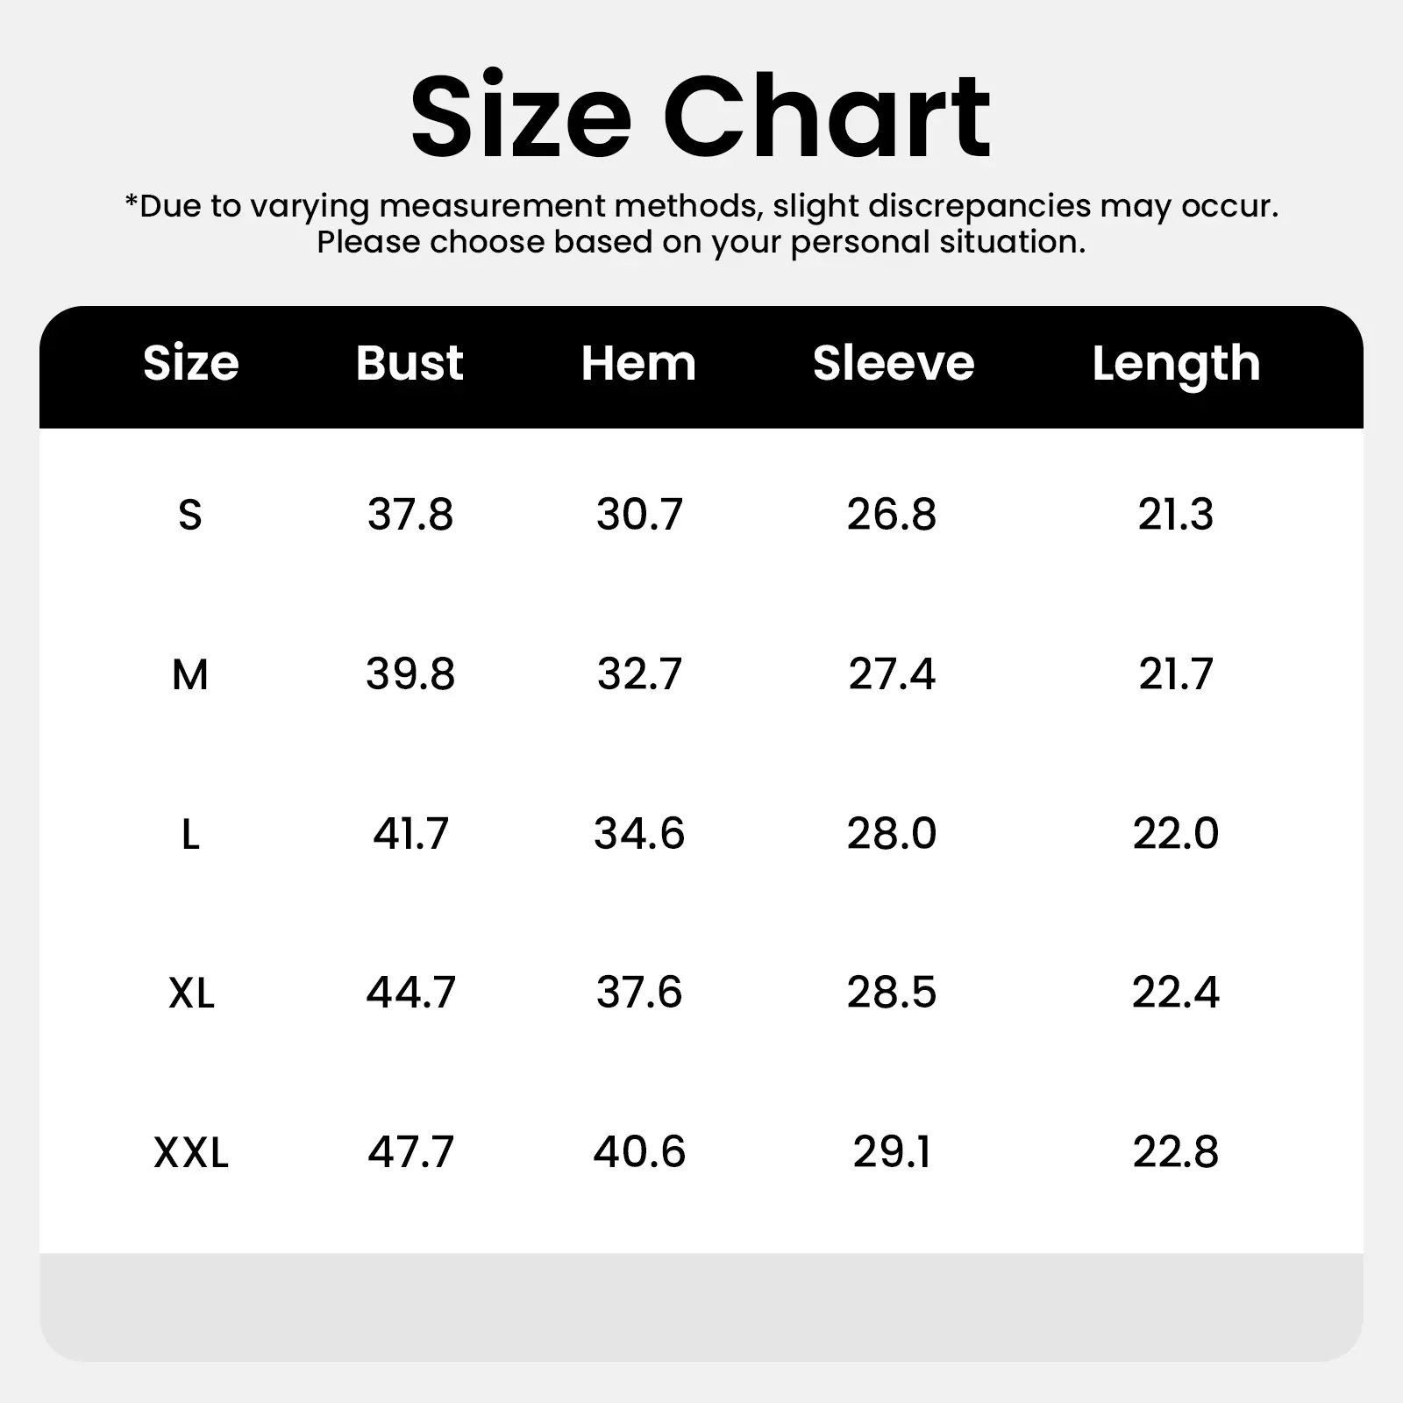
Task: Click the measurement discrepancies disclaimer text
Action: 701,224
